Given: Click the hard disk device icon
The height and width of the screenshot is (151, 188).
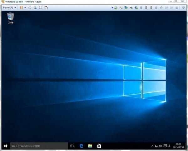Looking at the screenshot, I should 116,7.
